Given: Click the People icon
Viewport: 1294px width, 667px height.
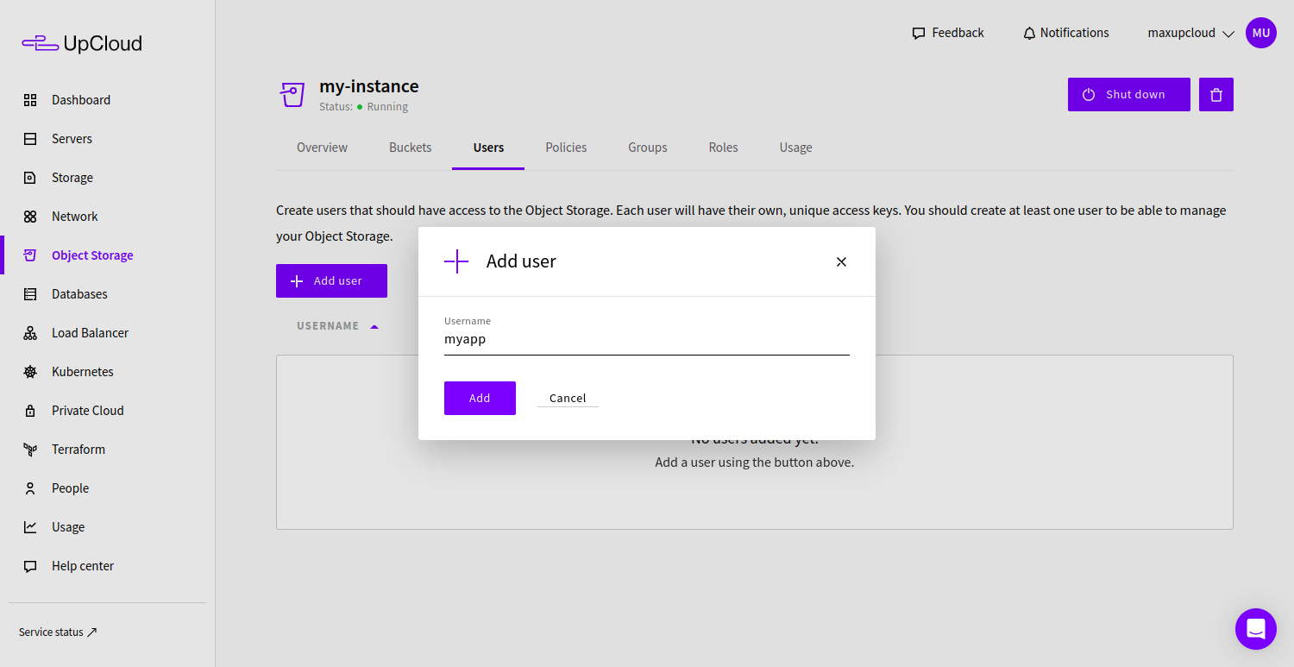Looking at the screenshot, I should coord(30,488).
